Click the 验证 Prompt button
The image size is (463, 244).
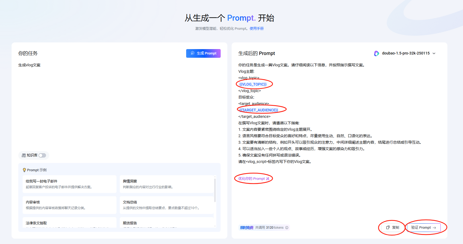pos(424,227)
